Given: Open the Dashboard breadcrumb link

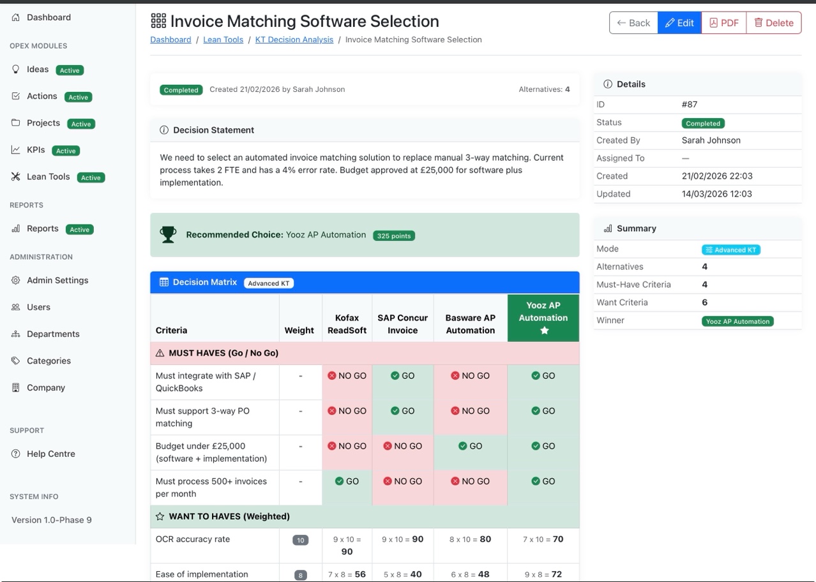Looking at the screenshot, I should [x=170, y=40].
